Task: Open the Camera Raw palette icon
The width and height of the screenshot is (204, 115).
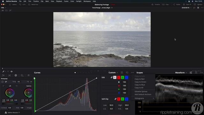Action: click(x=3, y=75)
